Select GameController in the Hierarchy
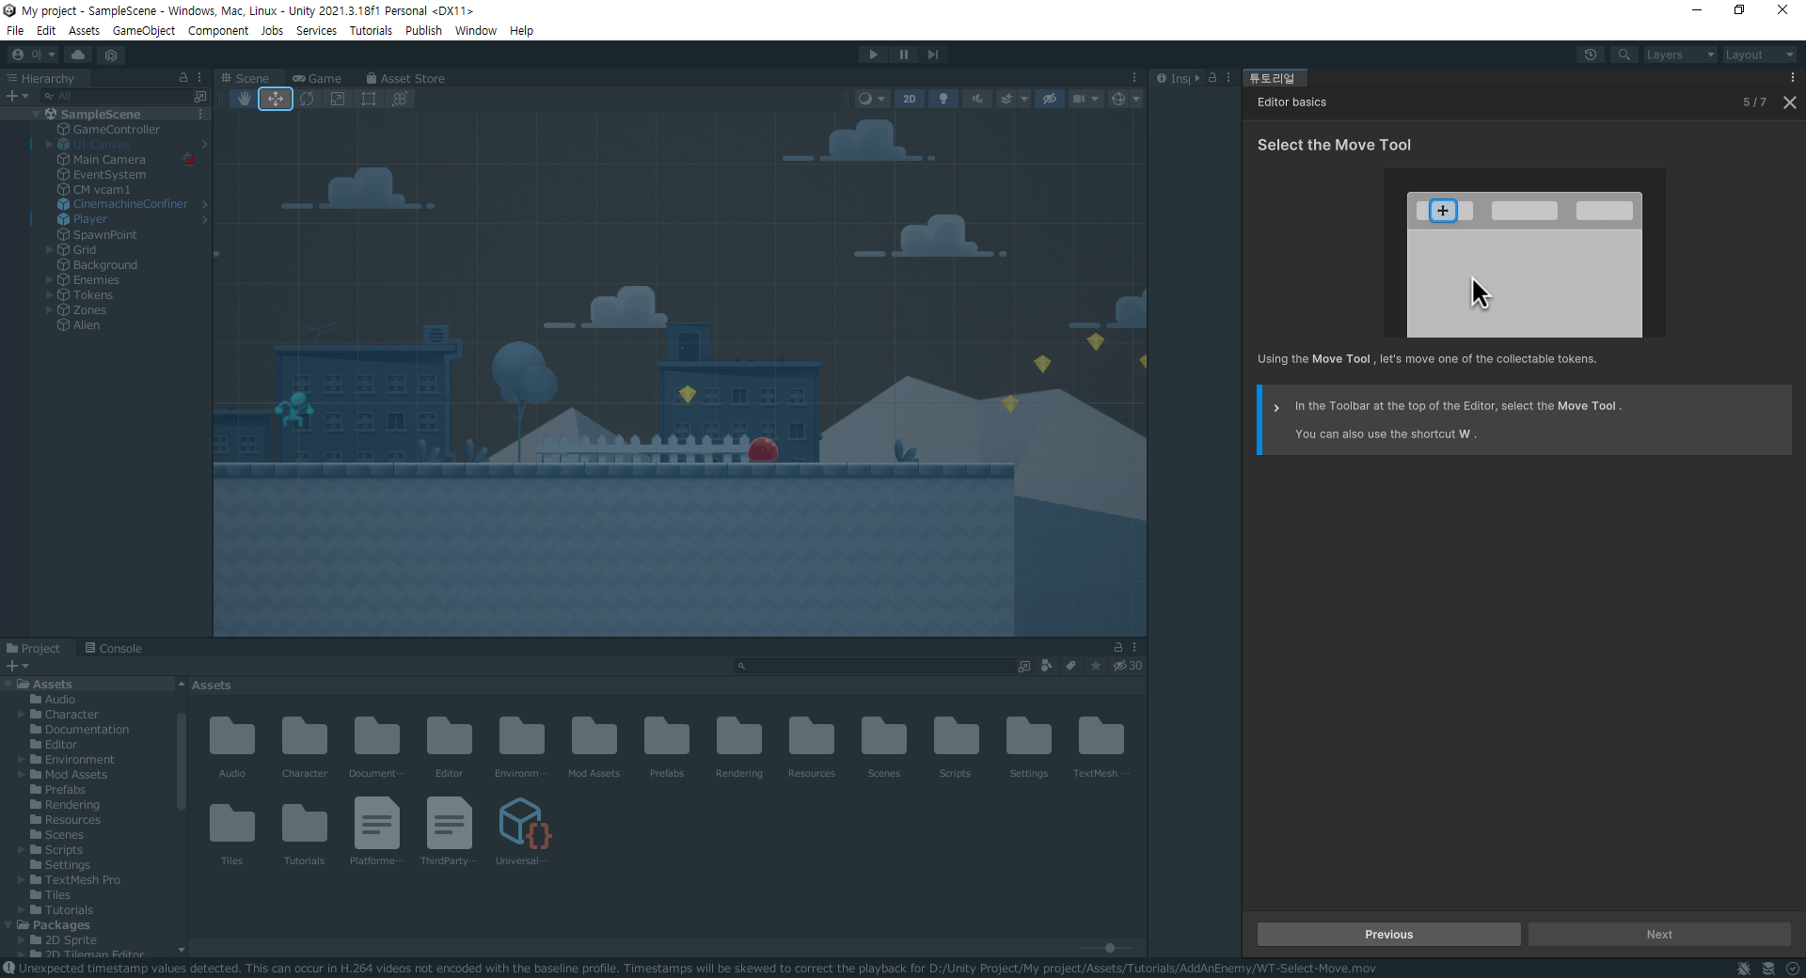1806x978 pixels. tap(116, 129)
